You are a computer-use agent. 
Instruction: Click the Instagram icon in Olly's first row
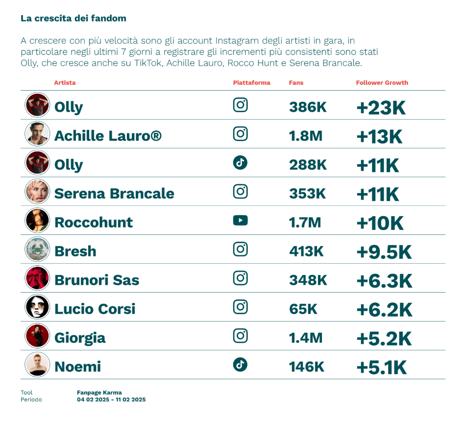coord(240,105)
